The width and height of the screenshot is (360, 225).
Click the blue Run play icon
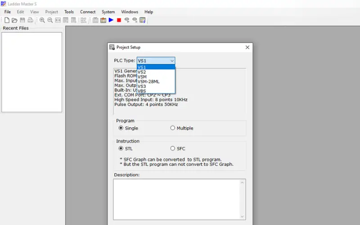[x=111, y=20]
